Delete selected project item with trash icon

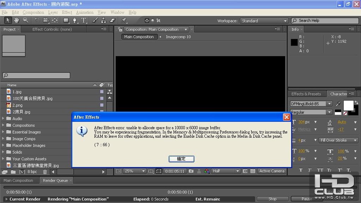click(45, 172)
